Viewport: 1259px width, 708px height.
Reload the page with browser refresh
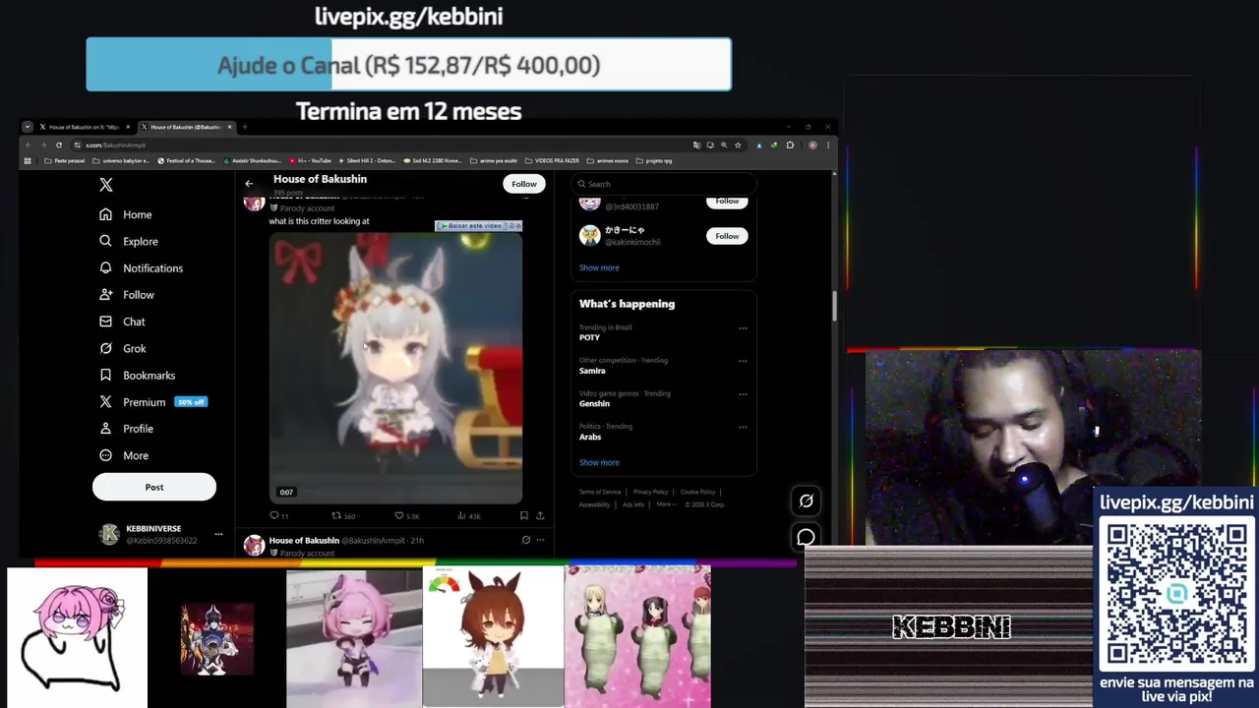coord(59,145)
